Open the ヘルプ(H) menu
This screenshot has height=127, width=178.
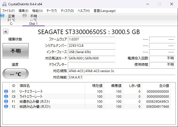click(x=83, y=11)
